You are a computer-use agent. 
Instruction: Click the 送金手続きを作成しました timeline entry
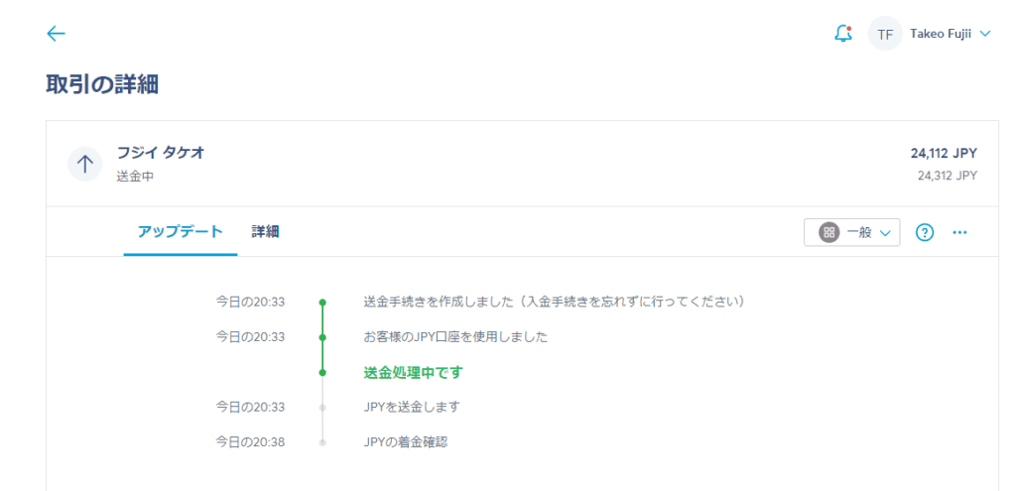554,302
